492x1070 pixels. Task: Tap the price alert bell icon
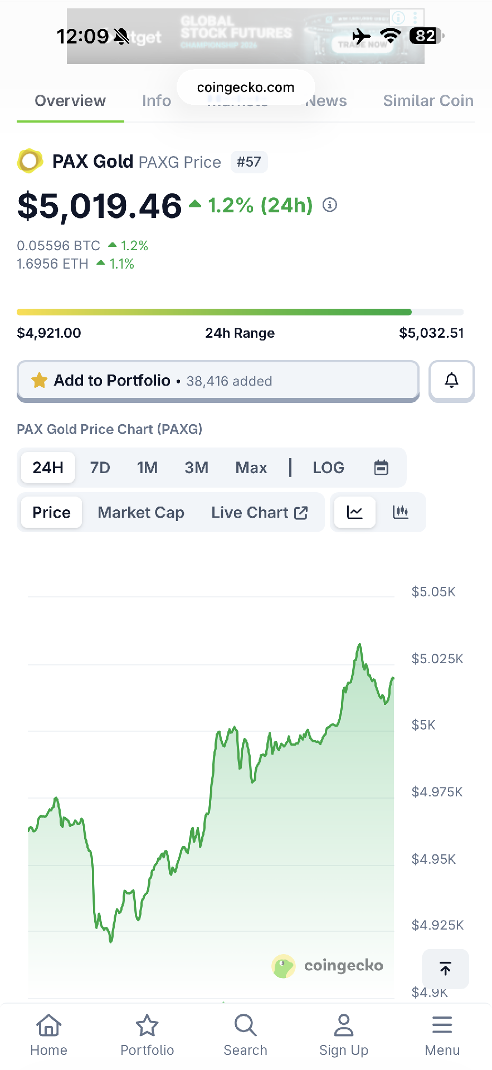[x=451, y=381]
